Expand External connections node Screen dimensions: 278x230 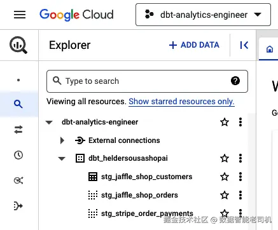62,140
